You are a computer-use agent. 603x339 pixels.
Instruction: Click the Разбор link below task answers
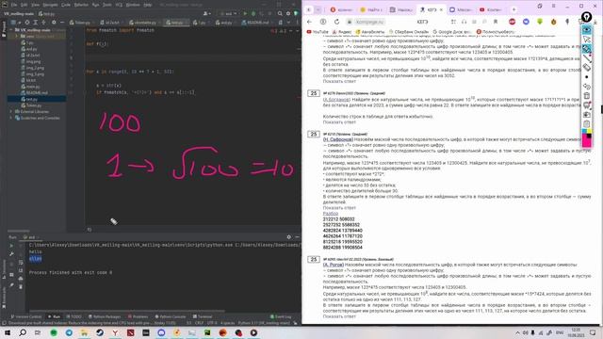coord(331,214)
